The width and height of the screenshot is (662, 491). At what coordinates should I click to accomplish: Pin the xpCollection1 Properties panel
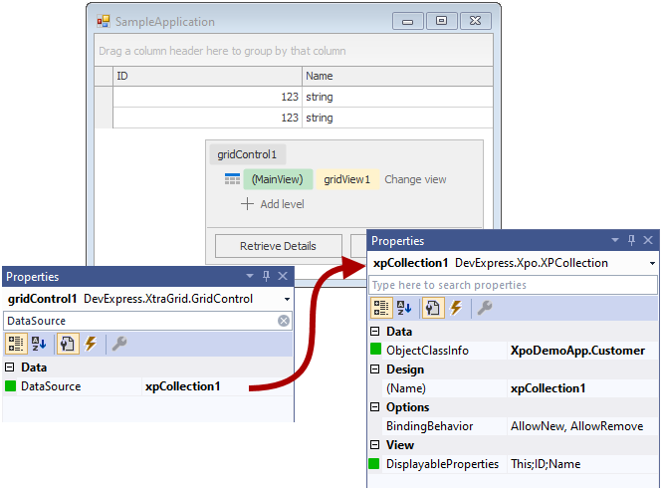(631, 240)
